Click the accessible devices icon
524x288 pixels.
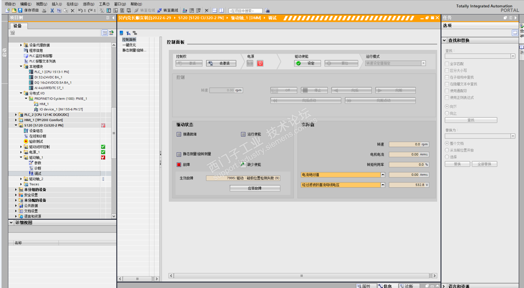[185, 10]
